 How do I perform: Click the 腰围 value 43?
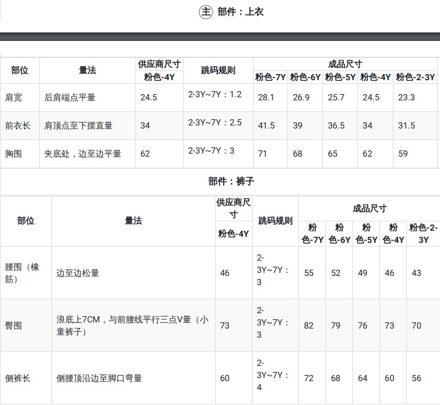pos(417,273)
